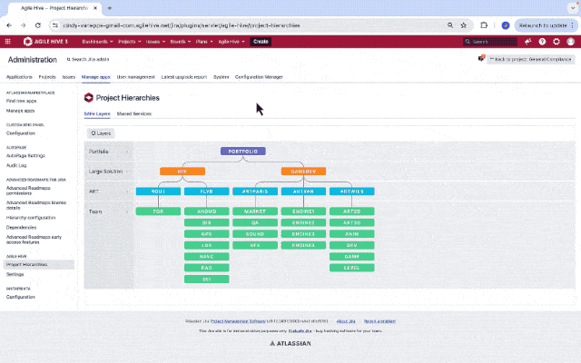Select the green SOUND team node
The width and height of the screenshot is (581, 363).
(255, 234)
